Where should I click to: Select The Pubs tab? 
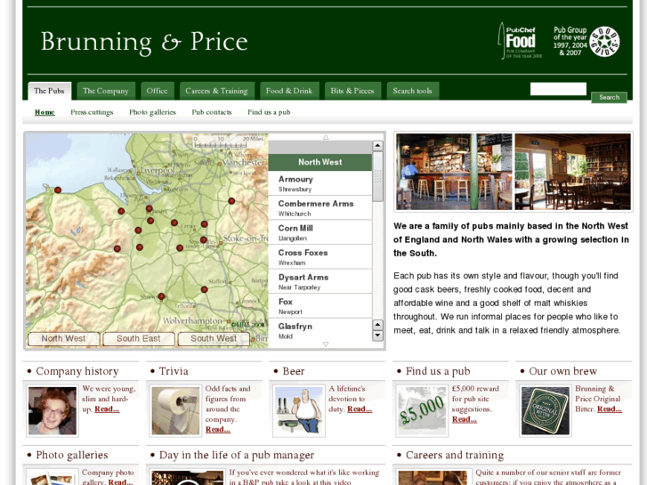[50, 91]
